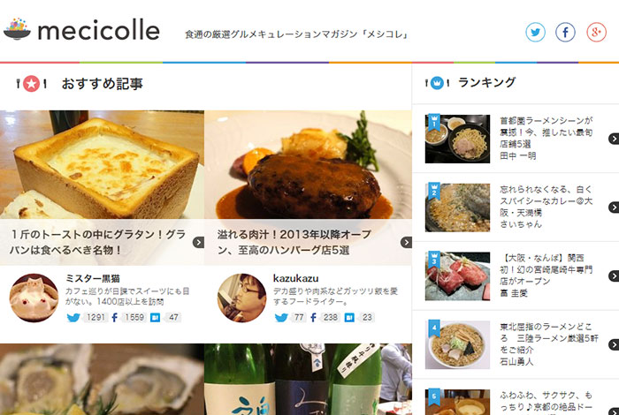
Task: Open the Facebook icon in header
Action: click(565, 33)
